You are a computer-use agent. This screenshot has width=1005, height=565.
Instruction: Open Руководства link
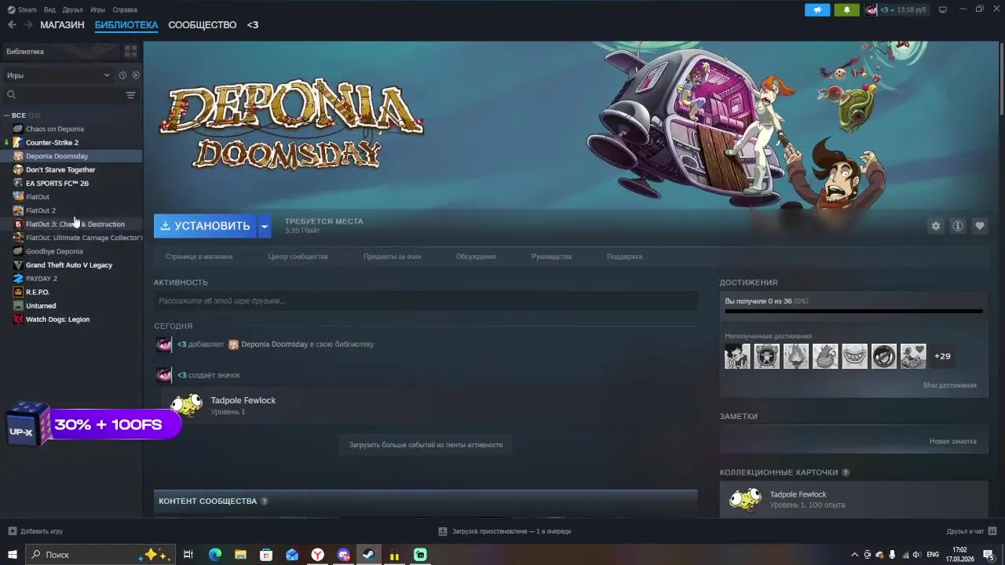pyautogui.click(x=551, y=257)
